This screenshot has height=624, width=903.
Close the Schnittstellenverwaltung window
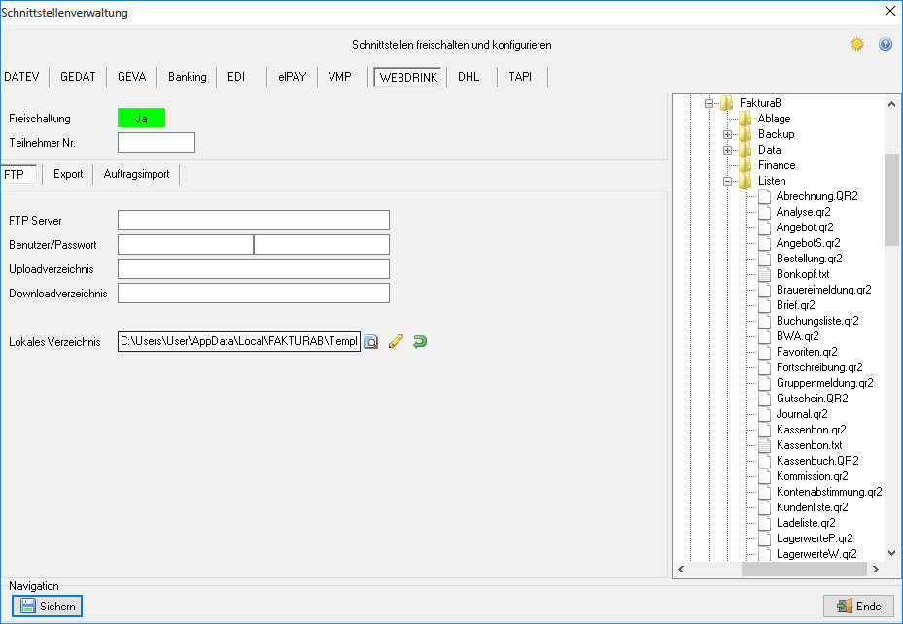[889, 11]
